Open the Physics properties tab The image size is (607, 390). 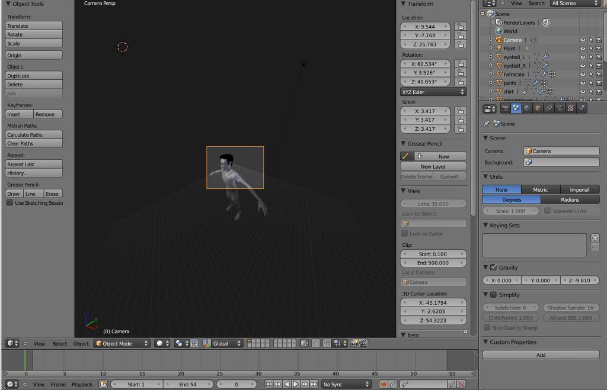click(x=582, y=109)
